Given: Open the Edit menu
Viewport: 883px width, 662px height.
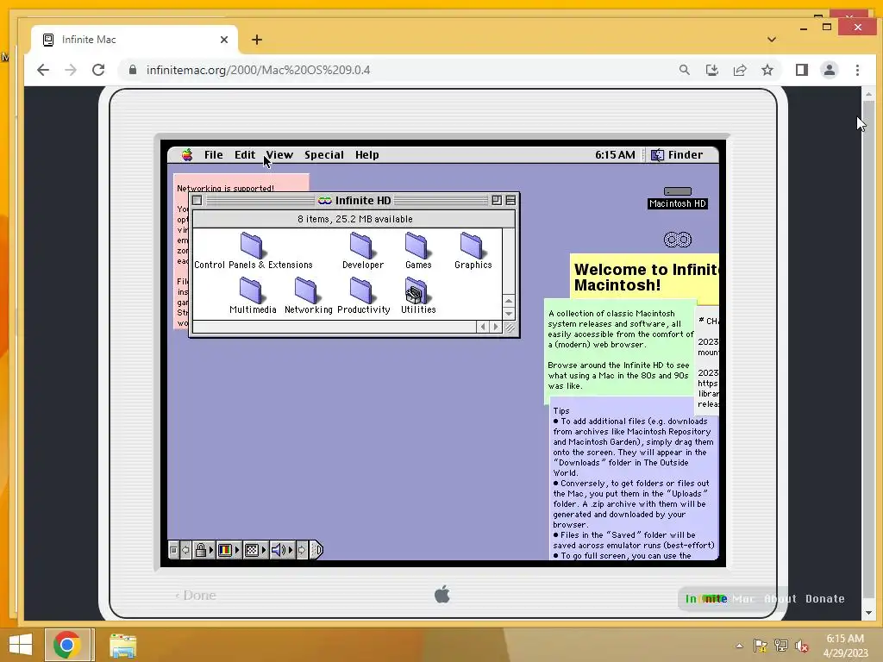Looking at the screenshot, I should (245, 155).
